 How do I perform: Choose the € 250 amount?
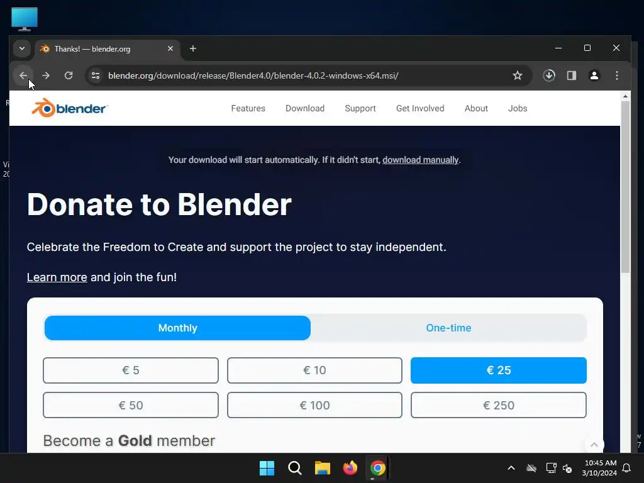[499, 405]
